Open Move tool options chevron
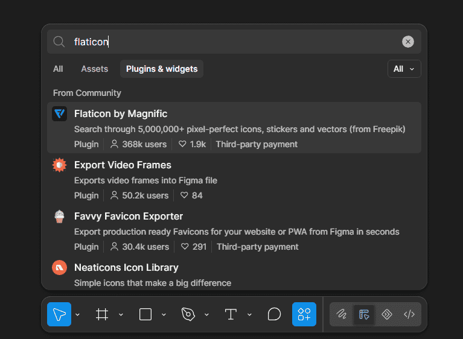The width and height of the screenshot is (463, 339). pyautogui.click(x=78, y=314)
